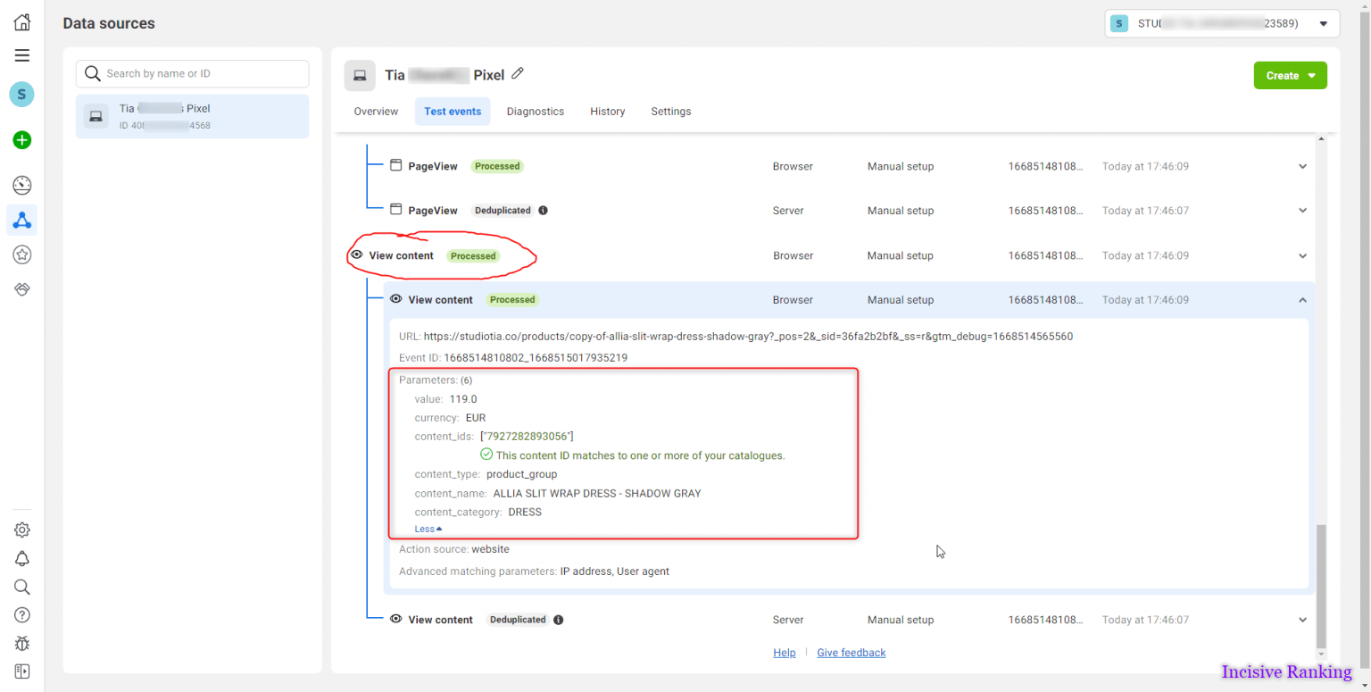Open the Help question mark icon
This screenshot has width=1371, height=692.
(x=22, y=615)
